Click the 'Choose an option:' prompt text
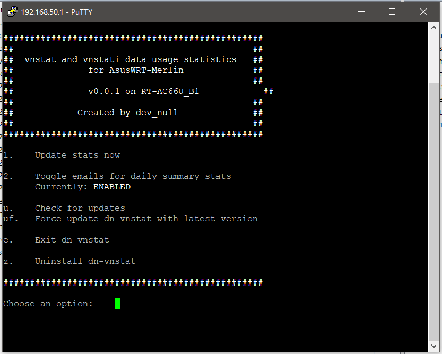Image resolution: width=442 pixels, height=354 pixels. (x=48, y=304)
